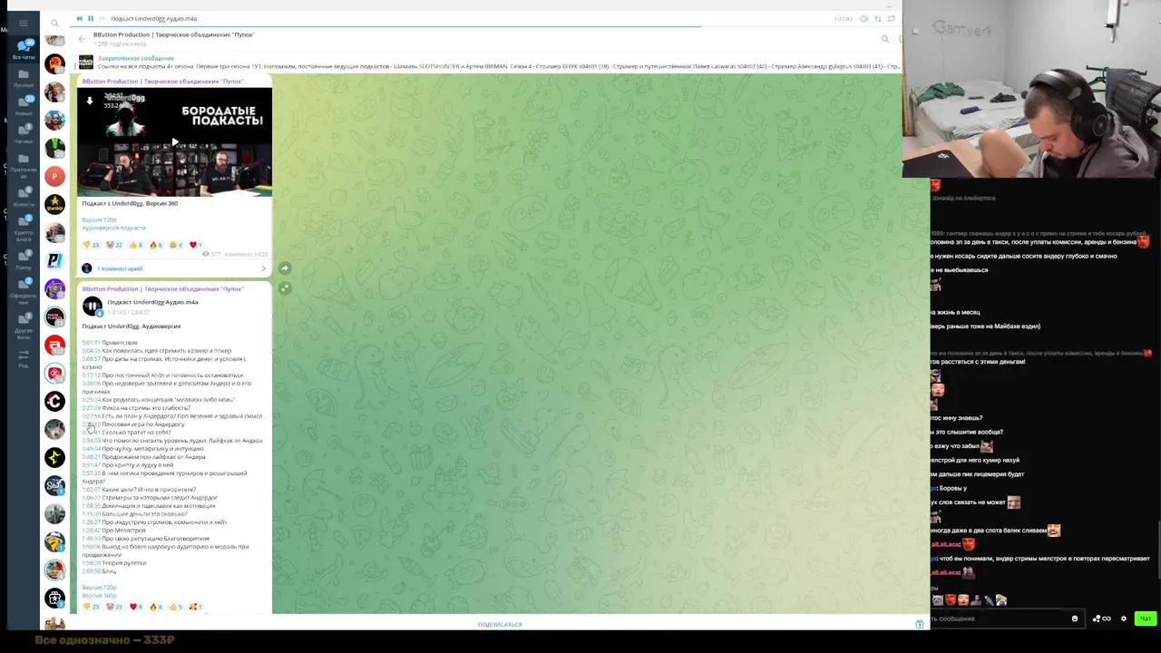Screen dimensions: 1161x653
Task: Click heart reaction with 9 on audio post
Action: tap(136, 607)
